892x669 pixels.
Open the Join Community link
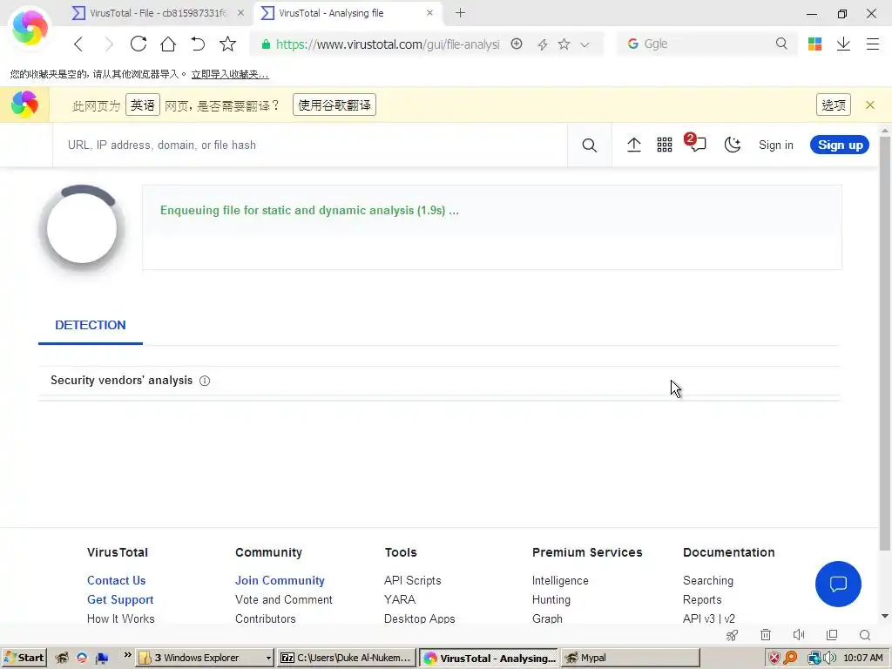(x=280, y=580)
